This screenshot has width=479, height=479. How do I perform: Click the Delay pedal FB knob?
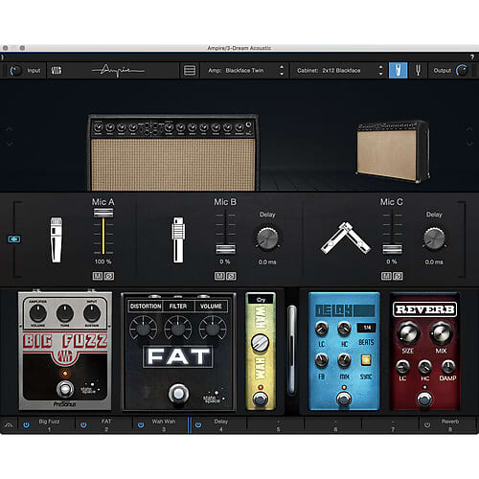click(x=322, y=360)
